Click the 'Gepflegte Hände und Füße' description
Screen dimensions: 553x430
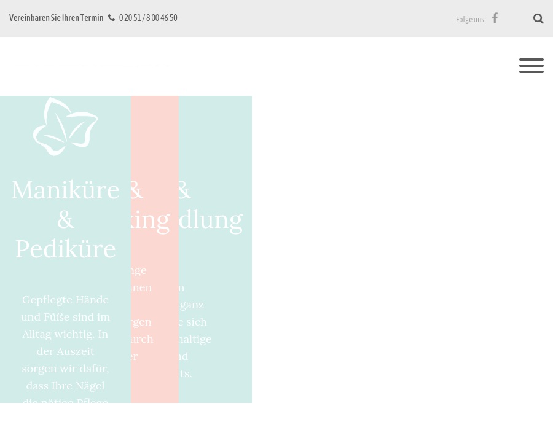65,308
